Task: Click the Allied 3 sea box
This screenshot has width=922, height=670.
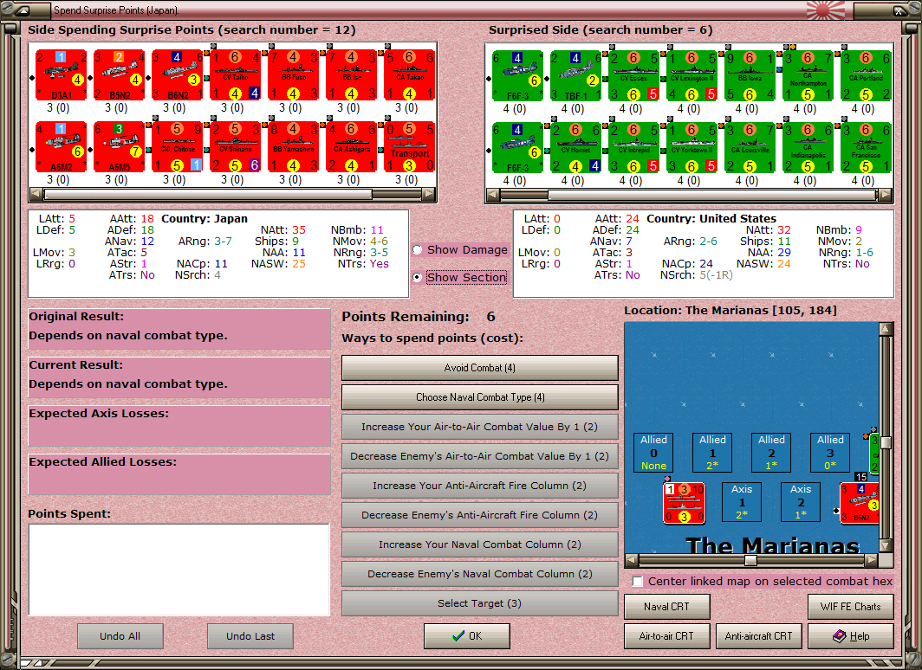Action: point(830,452)
